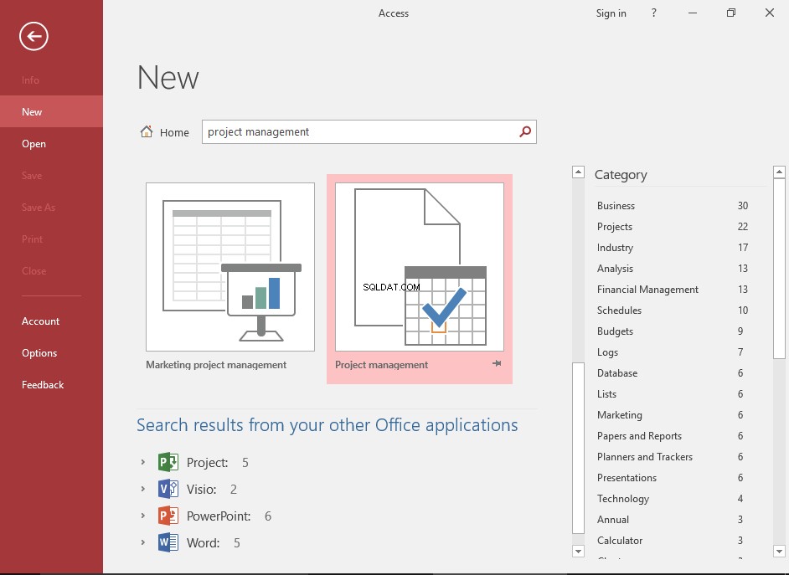Viewport: 789px width, 575px height.
Task: Expand the Word search results
Action: 143,542
